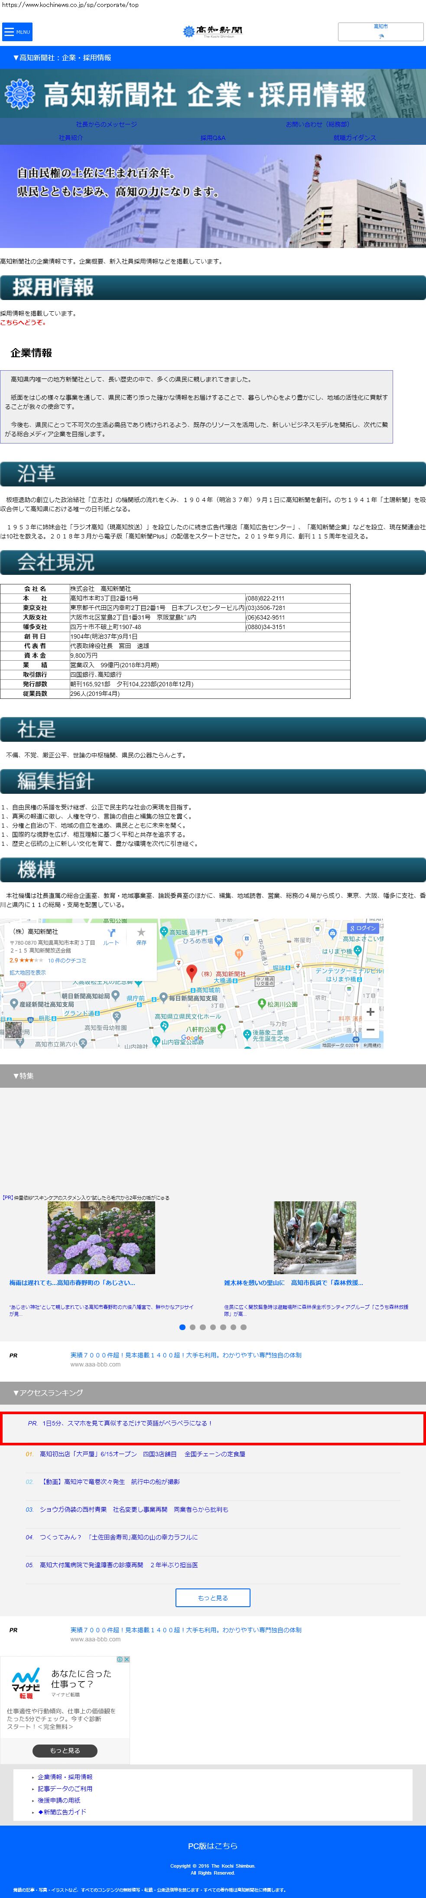Select the second carousel dot indicator

coord(192,1327)
